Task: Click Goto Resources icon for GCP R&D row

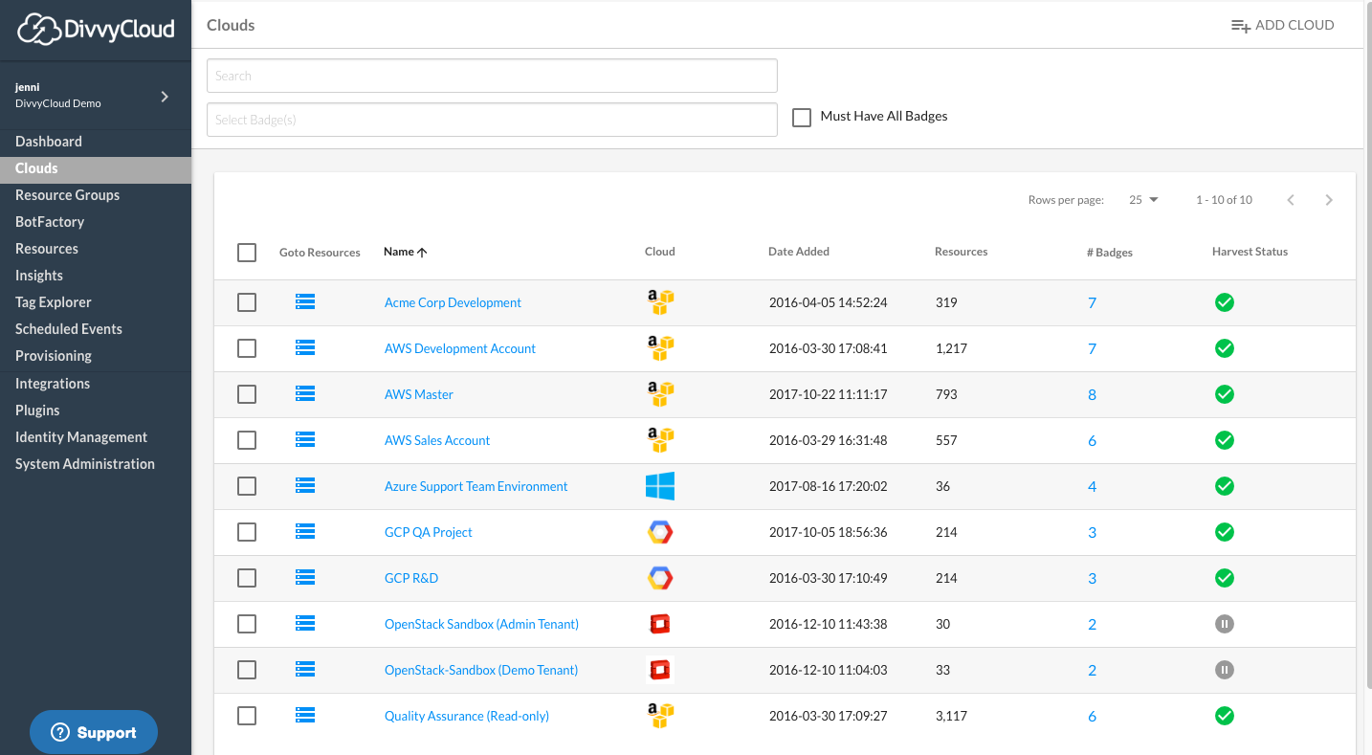Action: 305,578
